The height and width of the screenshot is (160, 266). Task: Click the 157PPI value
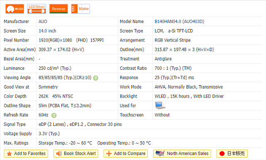click(97, 40)
